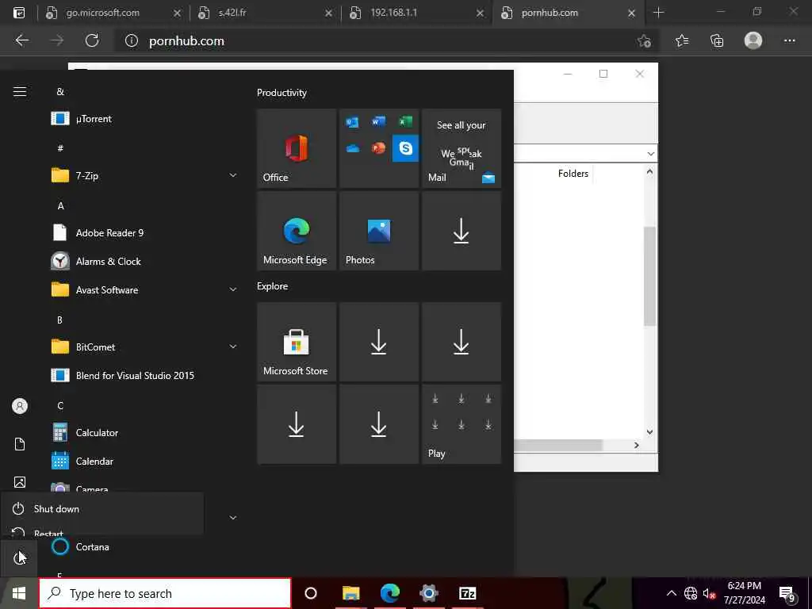
Task: Click the Explore group heading
Action: 273,285
